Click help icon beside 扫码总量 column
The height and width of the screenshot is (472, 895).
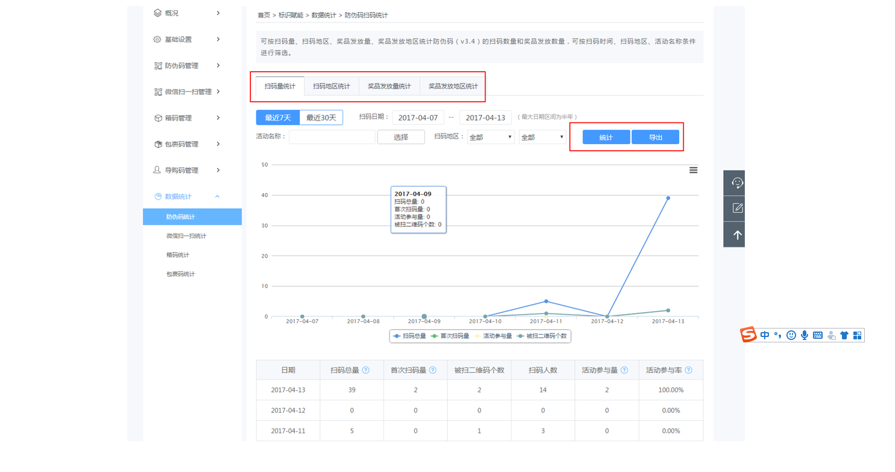click(x=365, y=370)
